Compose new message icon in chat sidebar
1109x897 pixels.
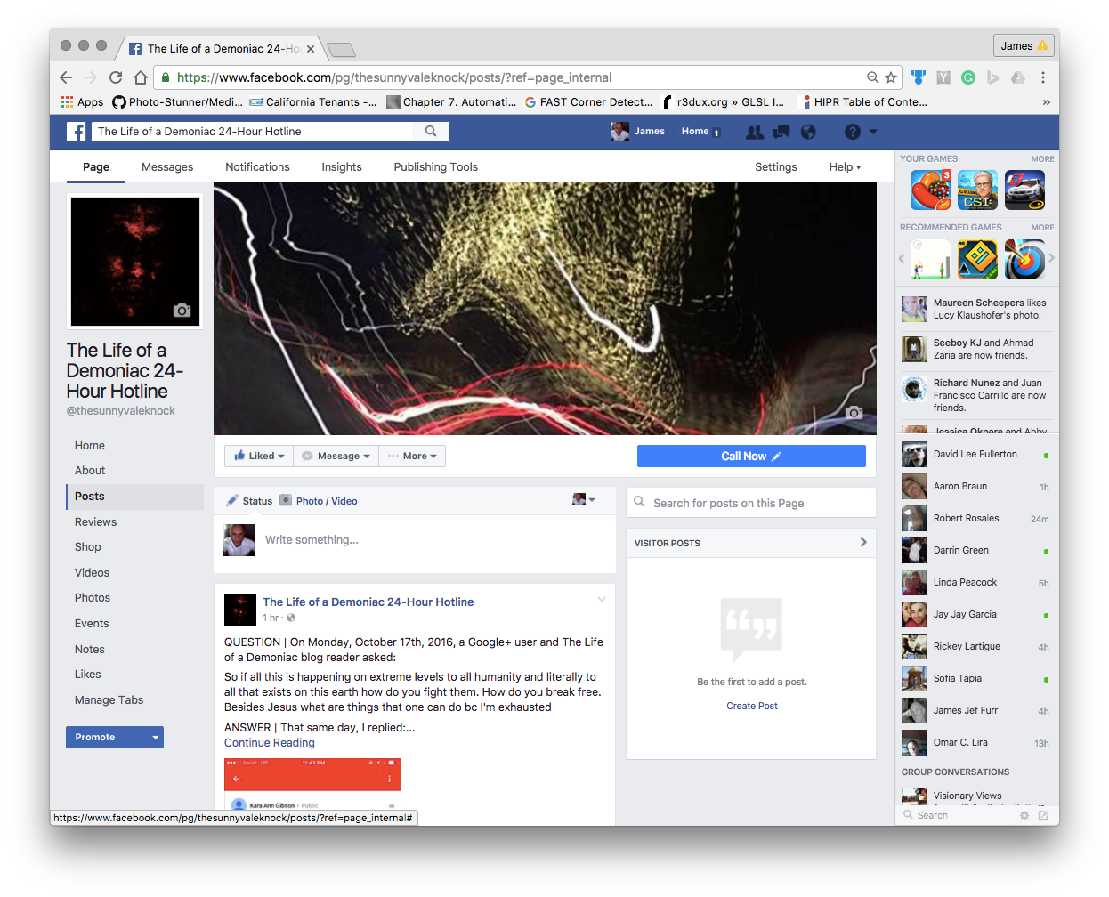tap(1043, 815)
